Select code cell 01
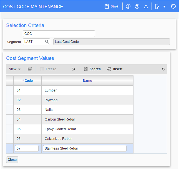This screenshot has width=179, height=170. [27, 90]
